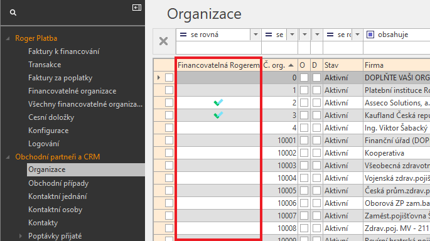Click the 'Kooperativa' firm cell
This screenshot has height=241, width=430.
397,153
